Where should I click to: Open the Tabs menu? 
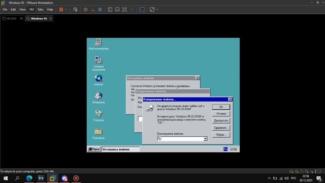[x=41, y=10]
